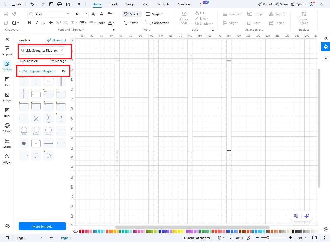Click the zoom out minus button
330x242 pixels.
tap(257, 238)
